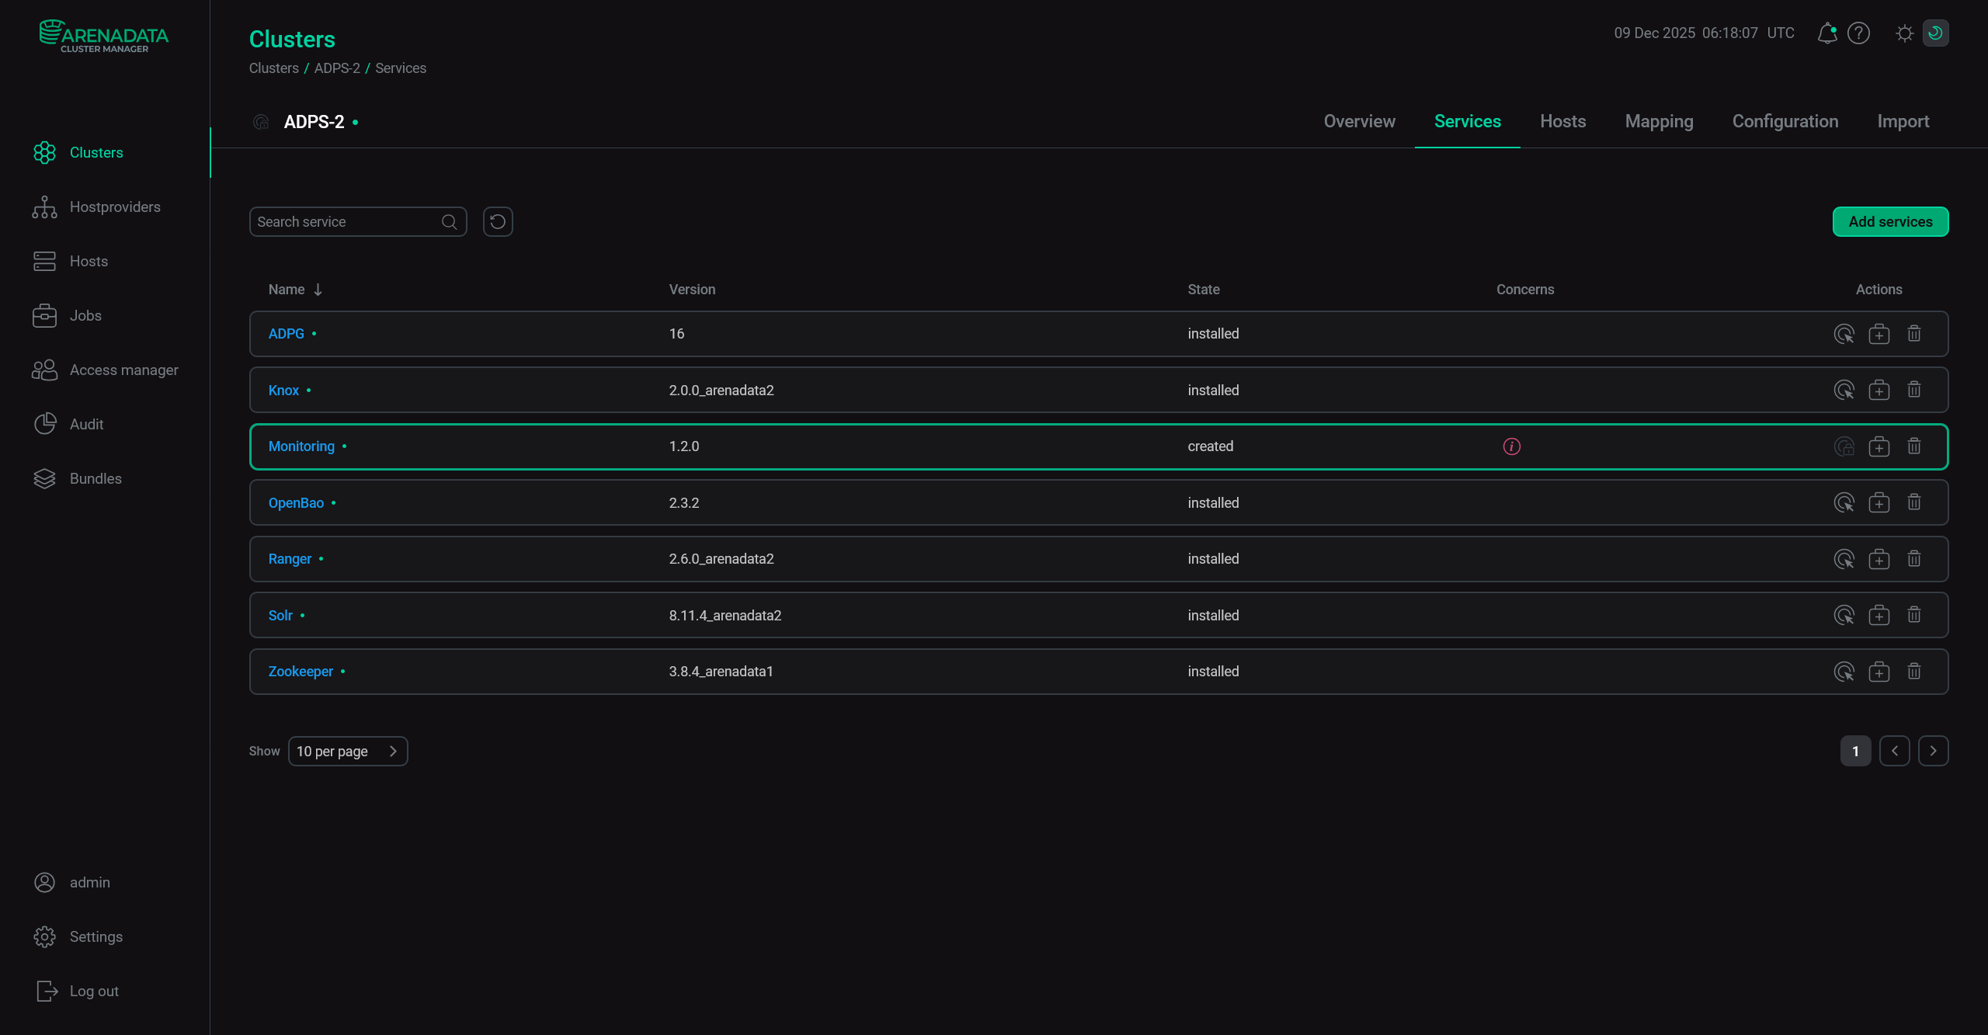The image size is (1988, 1035).
Task: Select page 1 in the paginator
Action: pos(1855,751)
